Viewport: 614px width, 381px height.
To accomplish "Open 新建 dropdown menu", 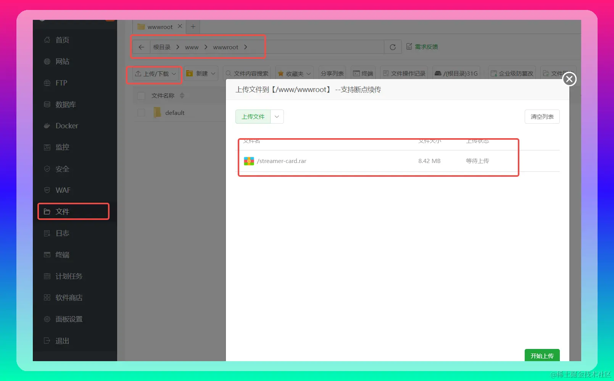I will pos(201,74).
